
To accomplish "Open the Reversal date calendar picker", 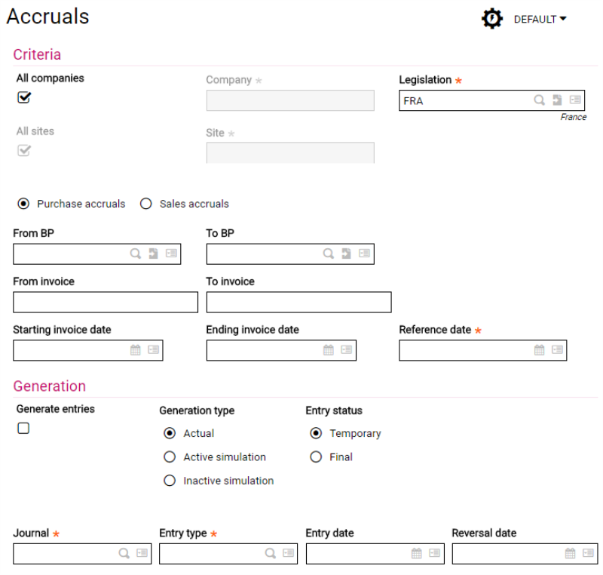I will 571,553.
